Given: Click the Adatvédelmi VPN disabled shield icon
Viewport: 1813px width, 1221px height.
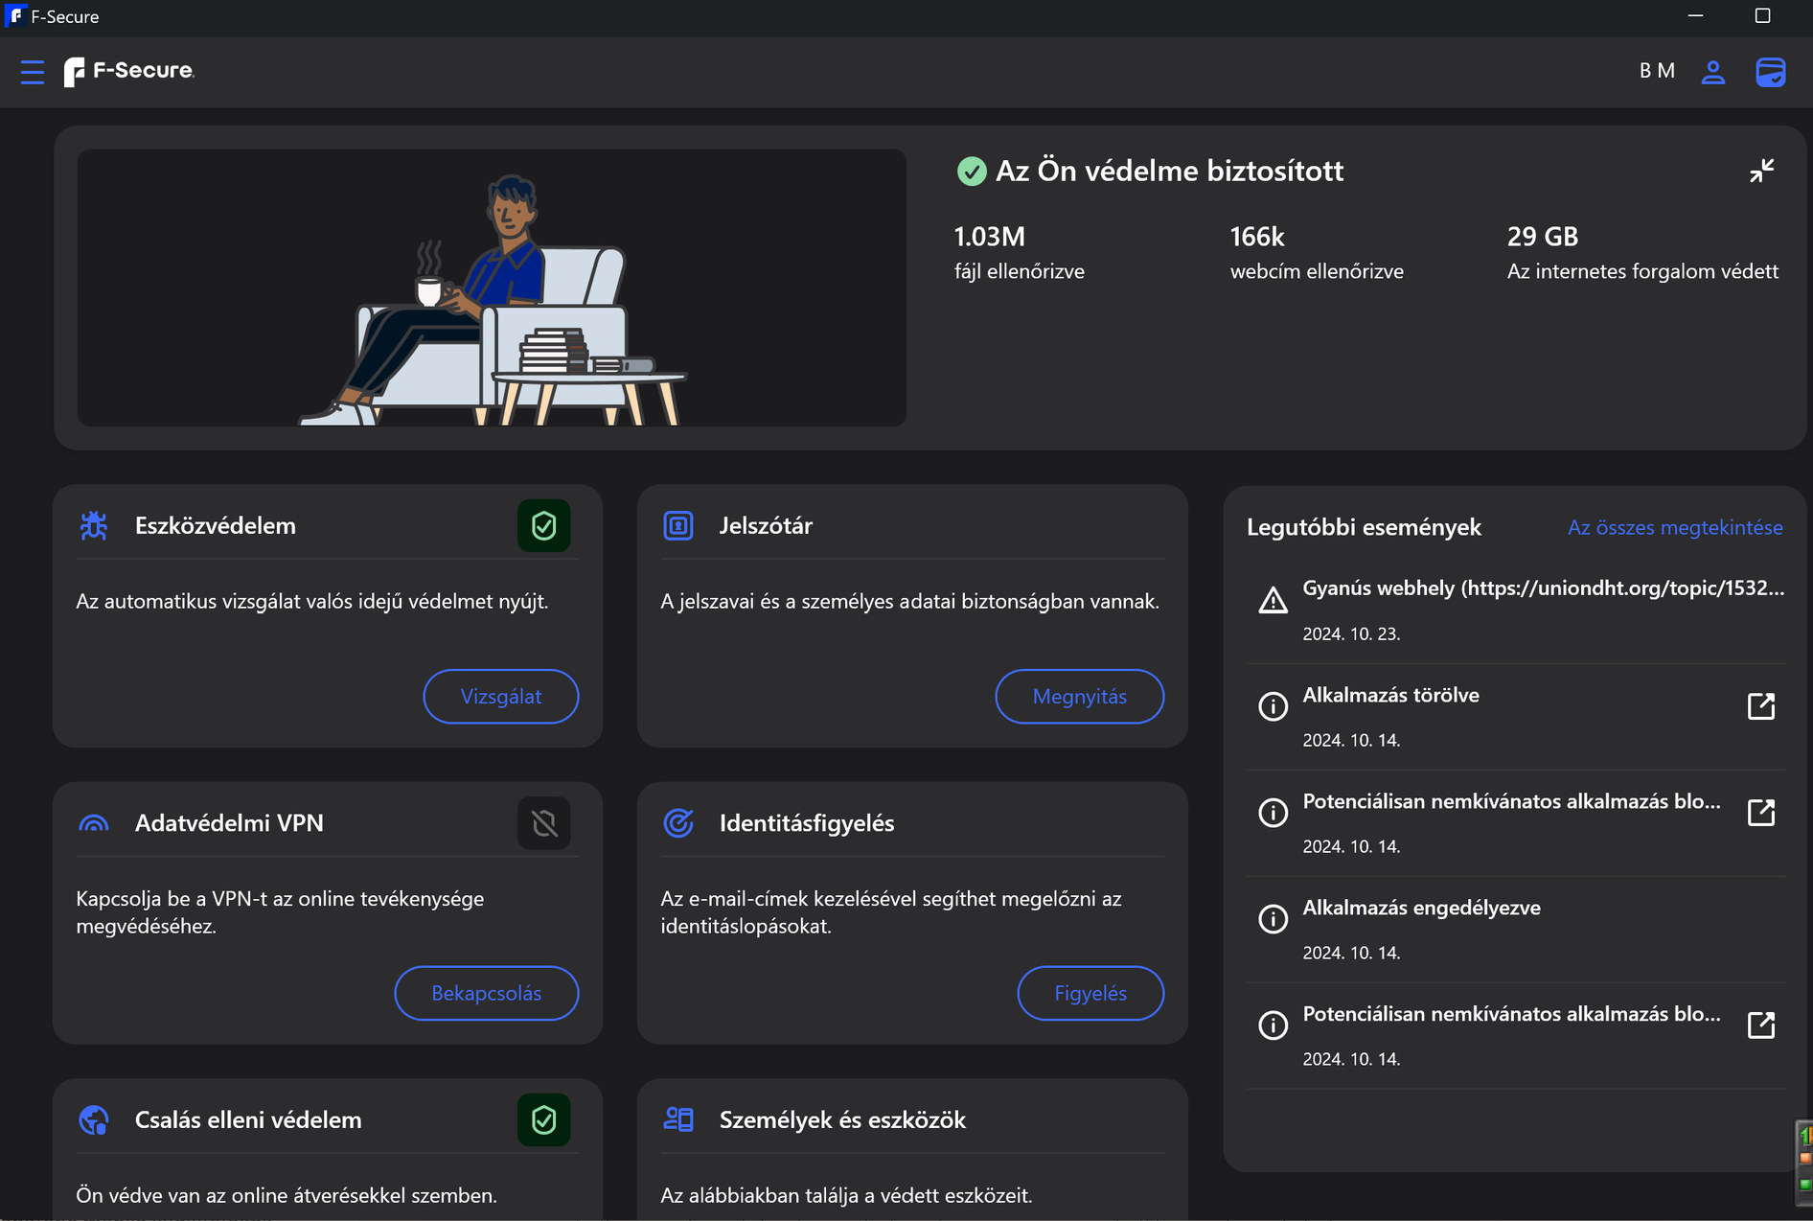Looking at the screenshot, I should [543, 822].
